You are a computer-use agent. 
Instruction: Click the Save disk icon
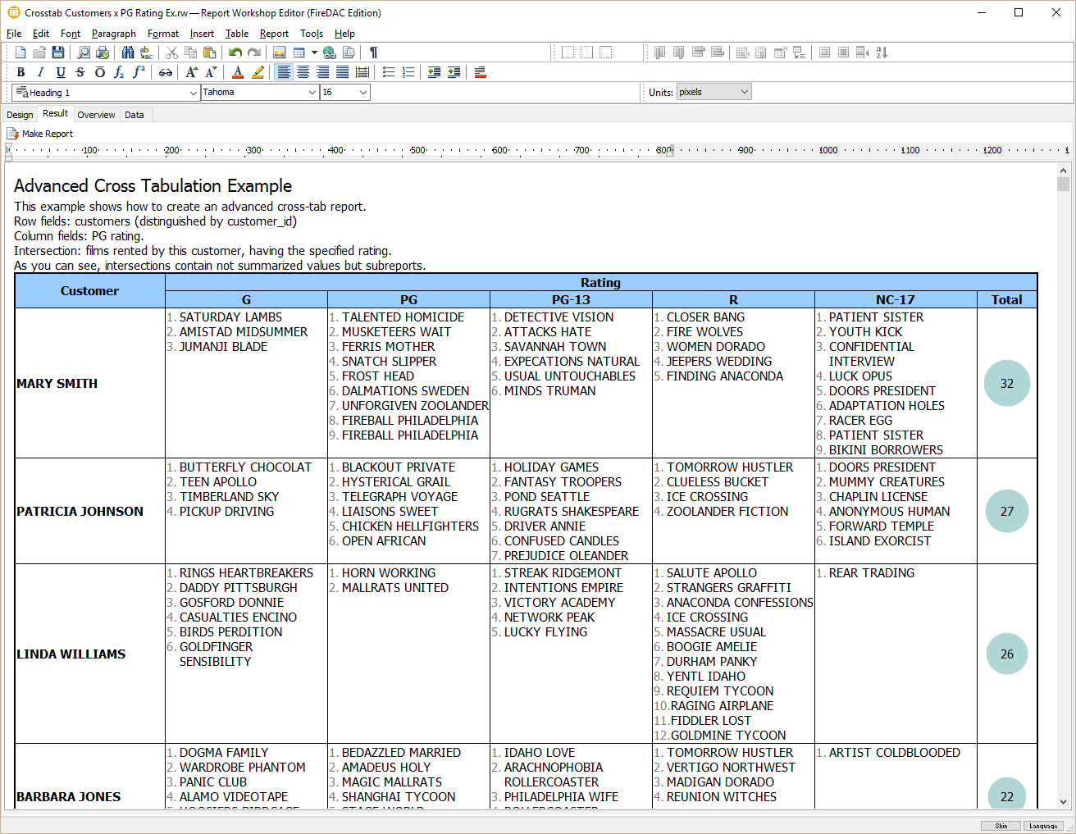coord(57,52)
